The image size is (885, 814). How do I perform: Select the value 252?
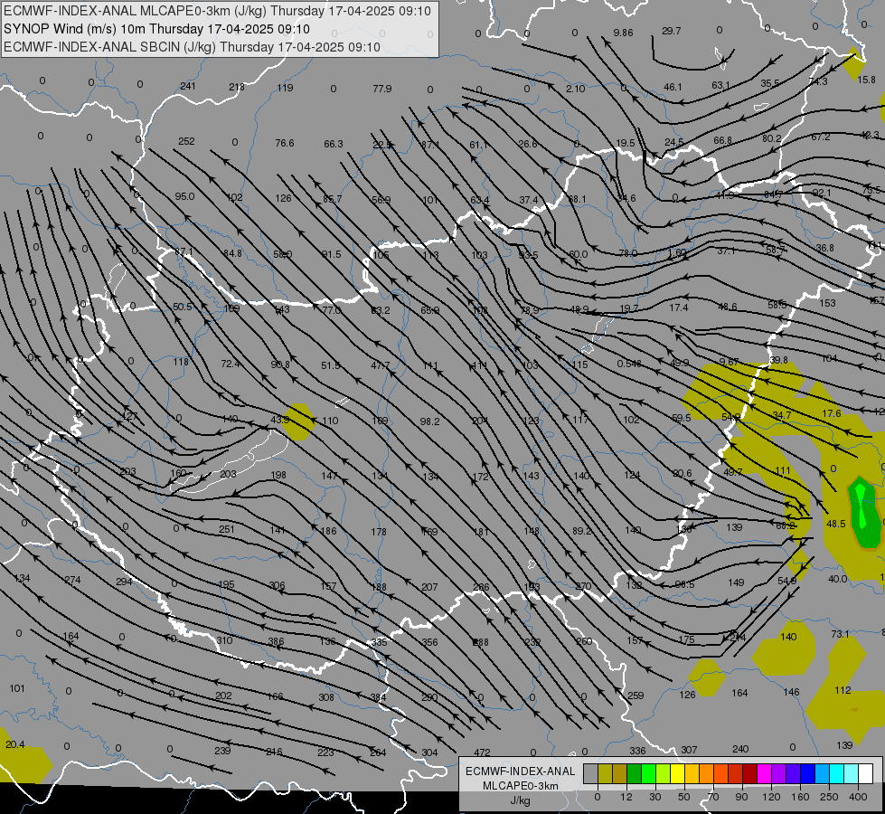(186, 141)
